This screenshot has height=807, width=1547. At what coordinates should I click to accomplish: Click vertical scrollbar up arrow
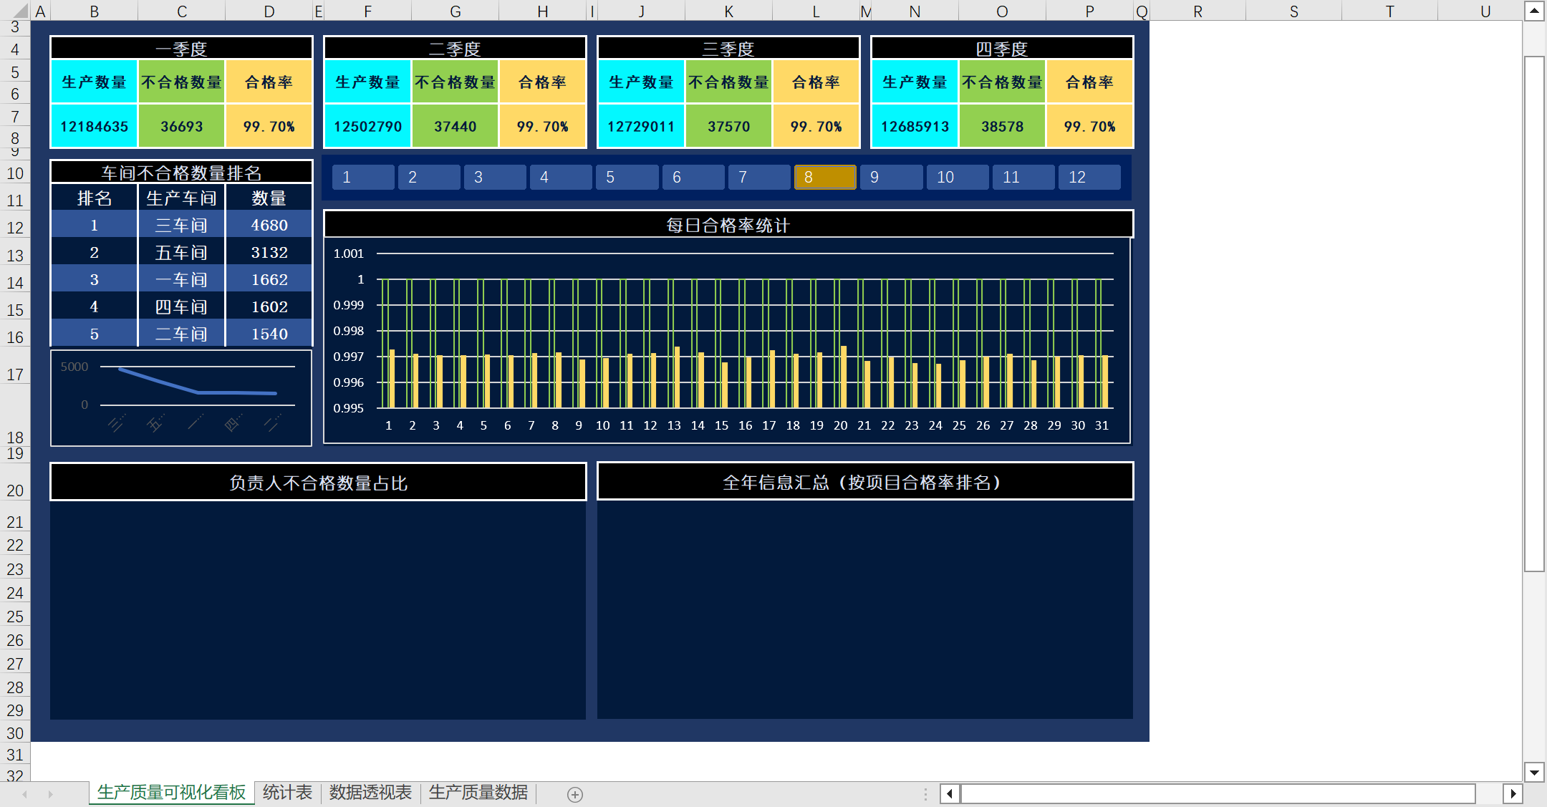[1534, 11]
